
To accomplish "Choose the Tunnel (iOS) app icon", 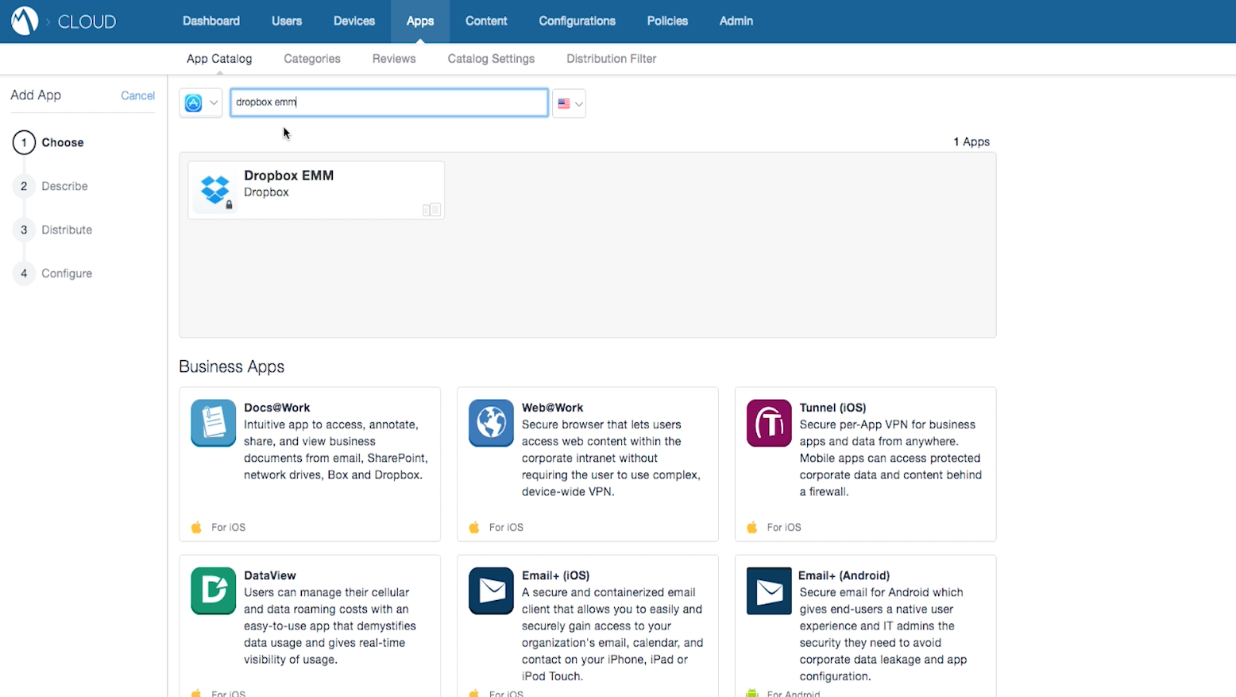I will point(768,423).
